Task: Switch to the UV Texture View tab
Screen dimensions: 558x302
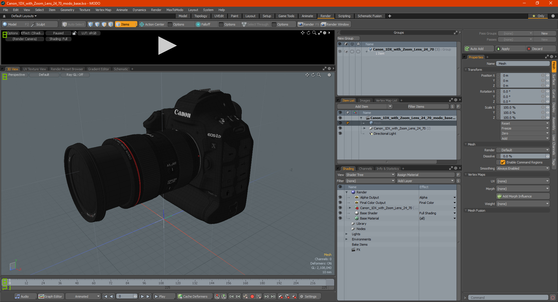Action: click(34, 69)
